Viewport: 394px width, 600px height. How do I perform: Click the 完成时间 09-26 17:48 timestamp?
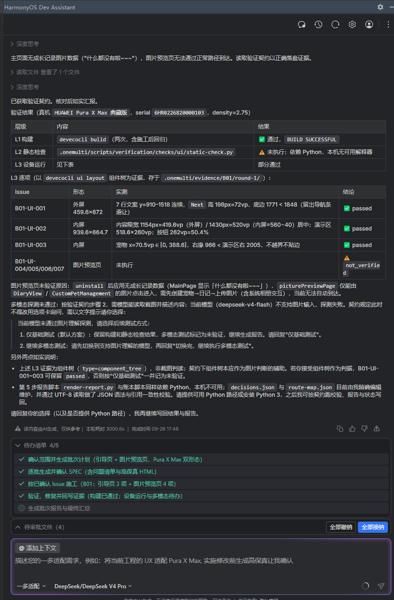(x=155, y=429)
